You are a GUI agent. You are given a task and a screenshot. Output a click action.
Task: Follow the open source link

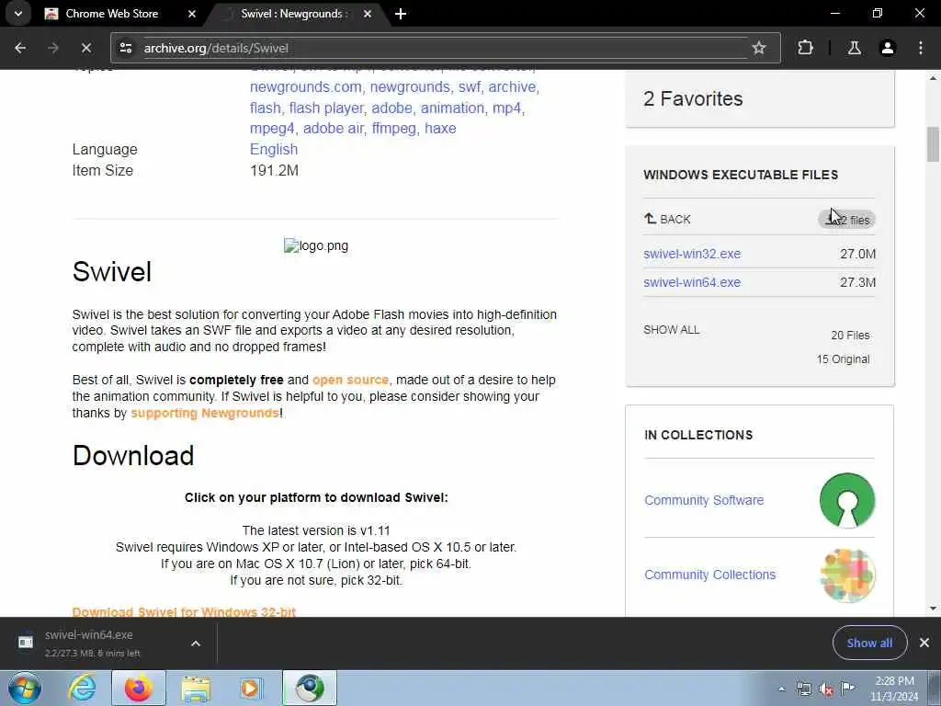pos(350,380)
